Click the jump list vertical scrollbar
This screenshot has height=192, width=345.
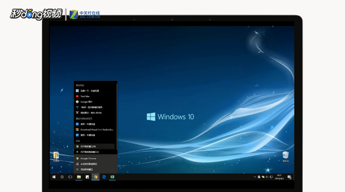116,117
